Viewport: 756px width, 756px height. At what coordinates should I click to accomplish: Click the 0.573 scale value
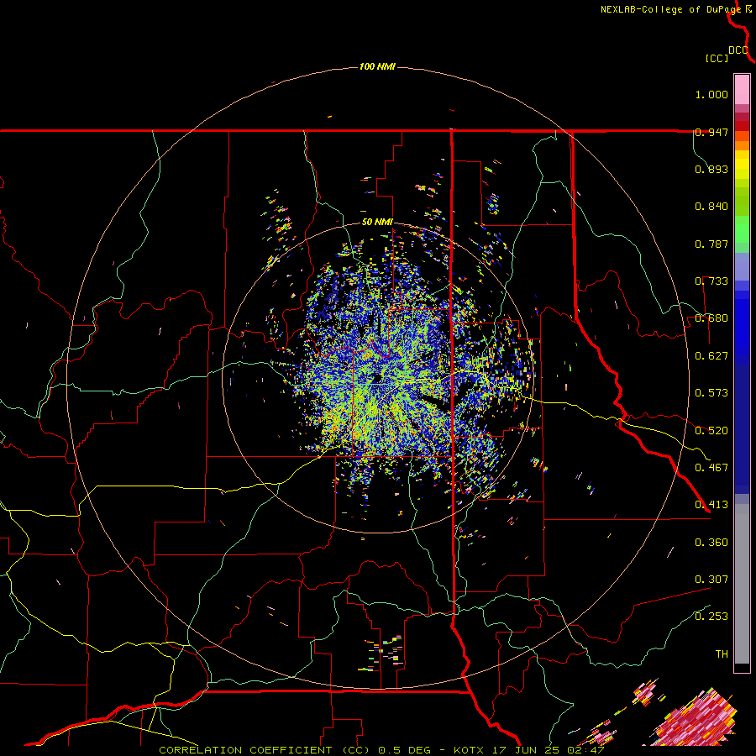(711, 393)
